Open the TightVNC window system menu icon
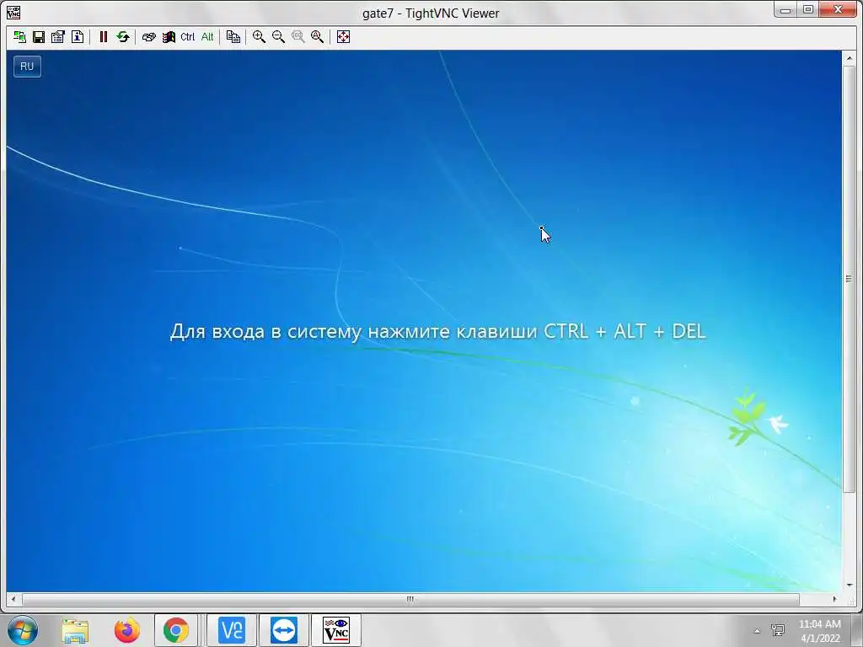 (x=13, y=12)
